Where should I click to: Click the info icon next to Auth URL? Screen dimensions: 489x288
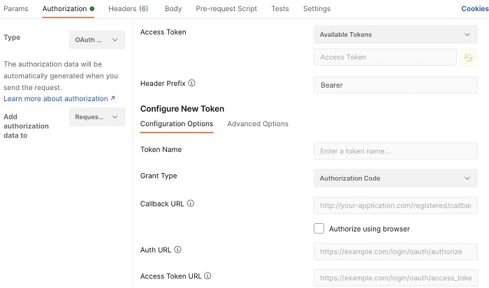pos(177,250)
